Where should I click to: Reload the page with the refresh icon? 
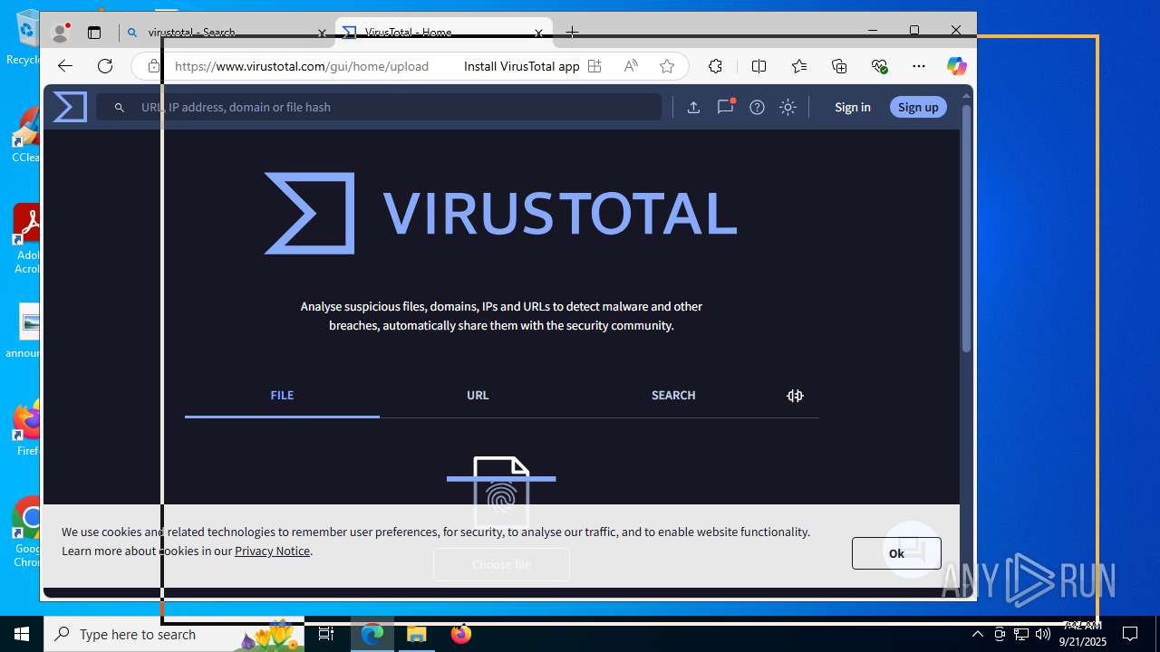pos(105,66)
